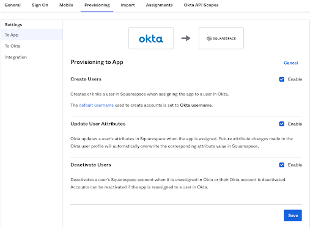Click the Okta logo box

pyautogui.click(x=151, y=38)
